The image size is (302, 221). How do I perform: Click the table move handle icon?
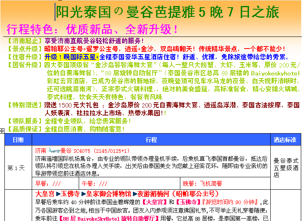click(2, 131)
